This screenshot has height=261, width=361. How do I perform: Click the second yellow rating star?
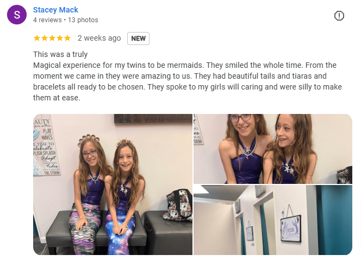[x=45, y=38]
